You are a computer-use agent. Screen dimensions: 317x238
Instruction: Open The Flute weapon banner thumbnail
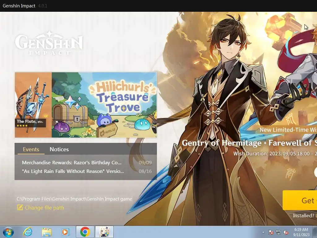pyautogui.click(x=33, y=105)
